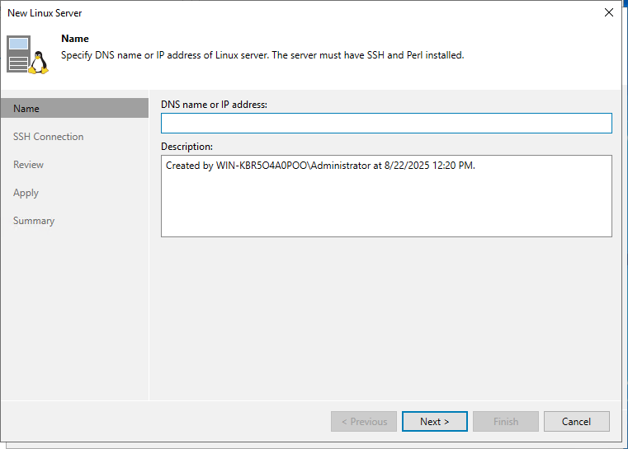
Task: Cancel the new server wizard
Action: coord(576,422)
